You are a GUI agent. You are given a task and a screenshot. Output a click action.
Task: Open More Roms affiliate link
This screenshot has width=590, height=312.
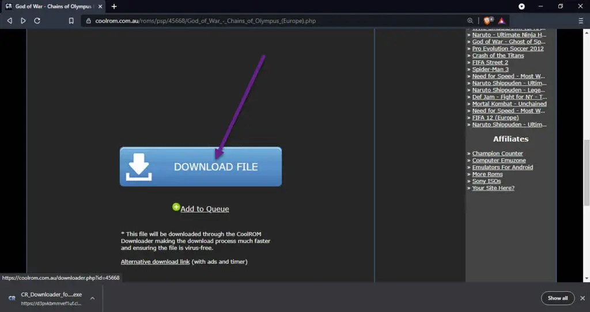[x=487, y=174]
